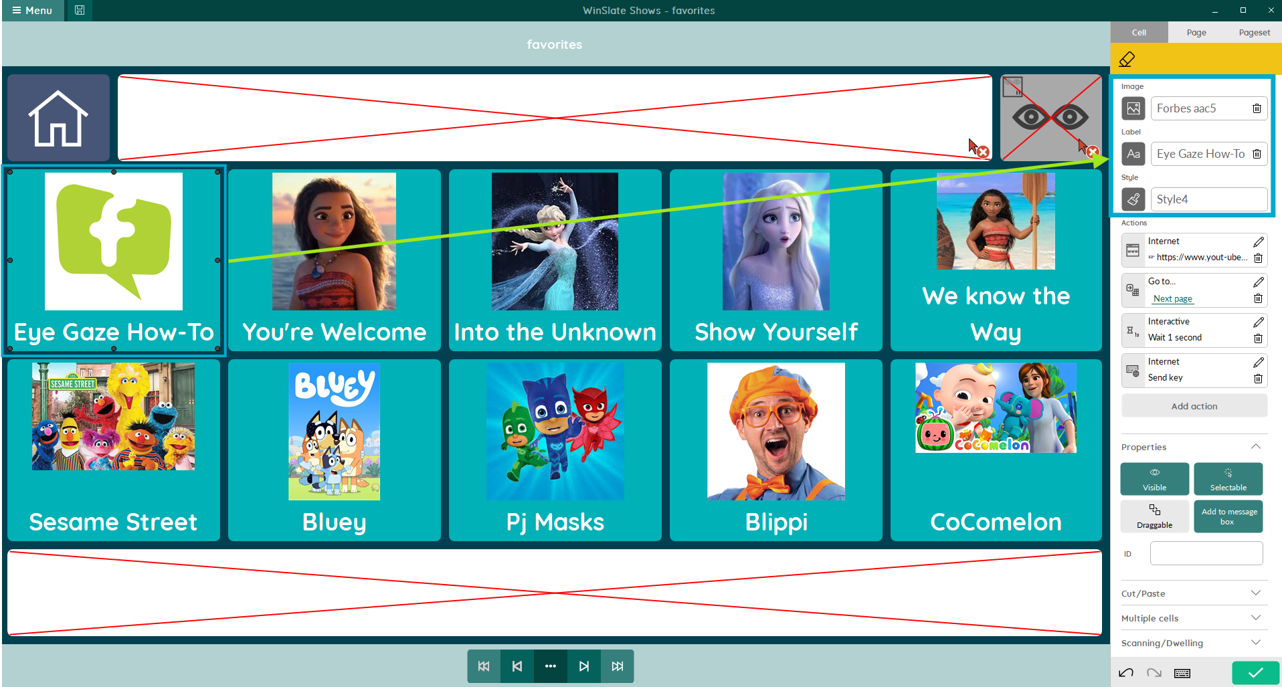1282x687 pixels.
Task: Open the on-screen keyboard icon
Action: click(1182, 673)
